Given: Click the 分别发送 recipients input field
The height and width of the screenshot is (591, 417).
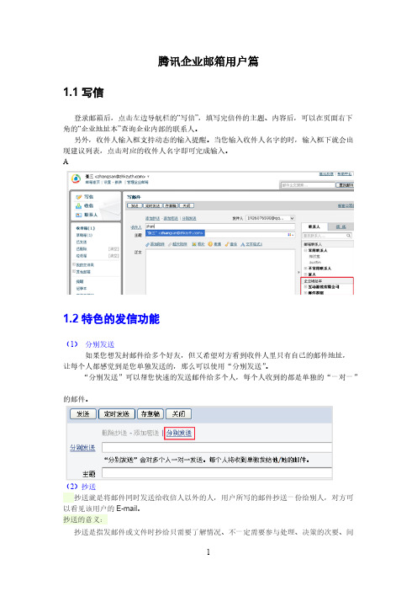Looking at the screenshot, I should tap(217, 447).
